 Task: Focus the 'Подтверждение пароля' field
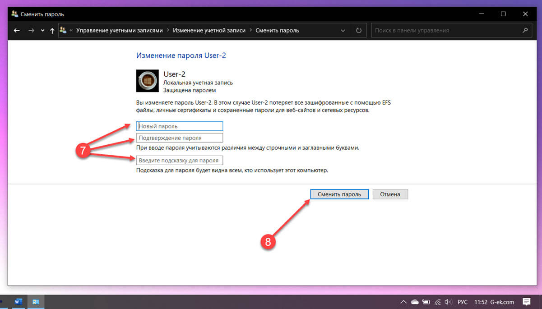pos(180,138)
